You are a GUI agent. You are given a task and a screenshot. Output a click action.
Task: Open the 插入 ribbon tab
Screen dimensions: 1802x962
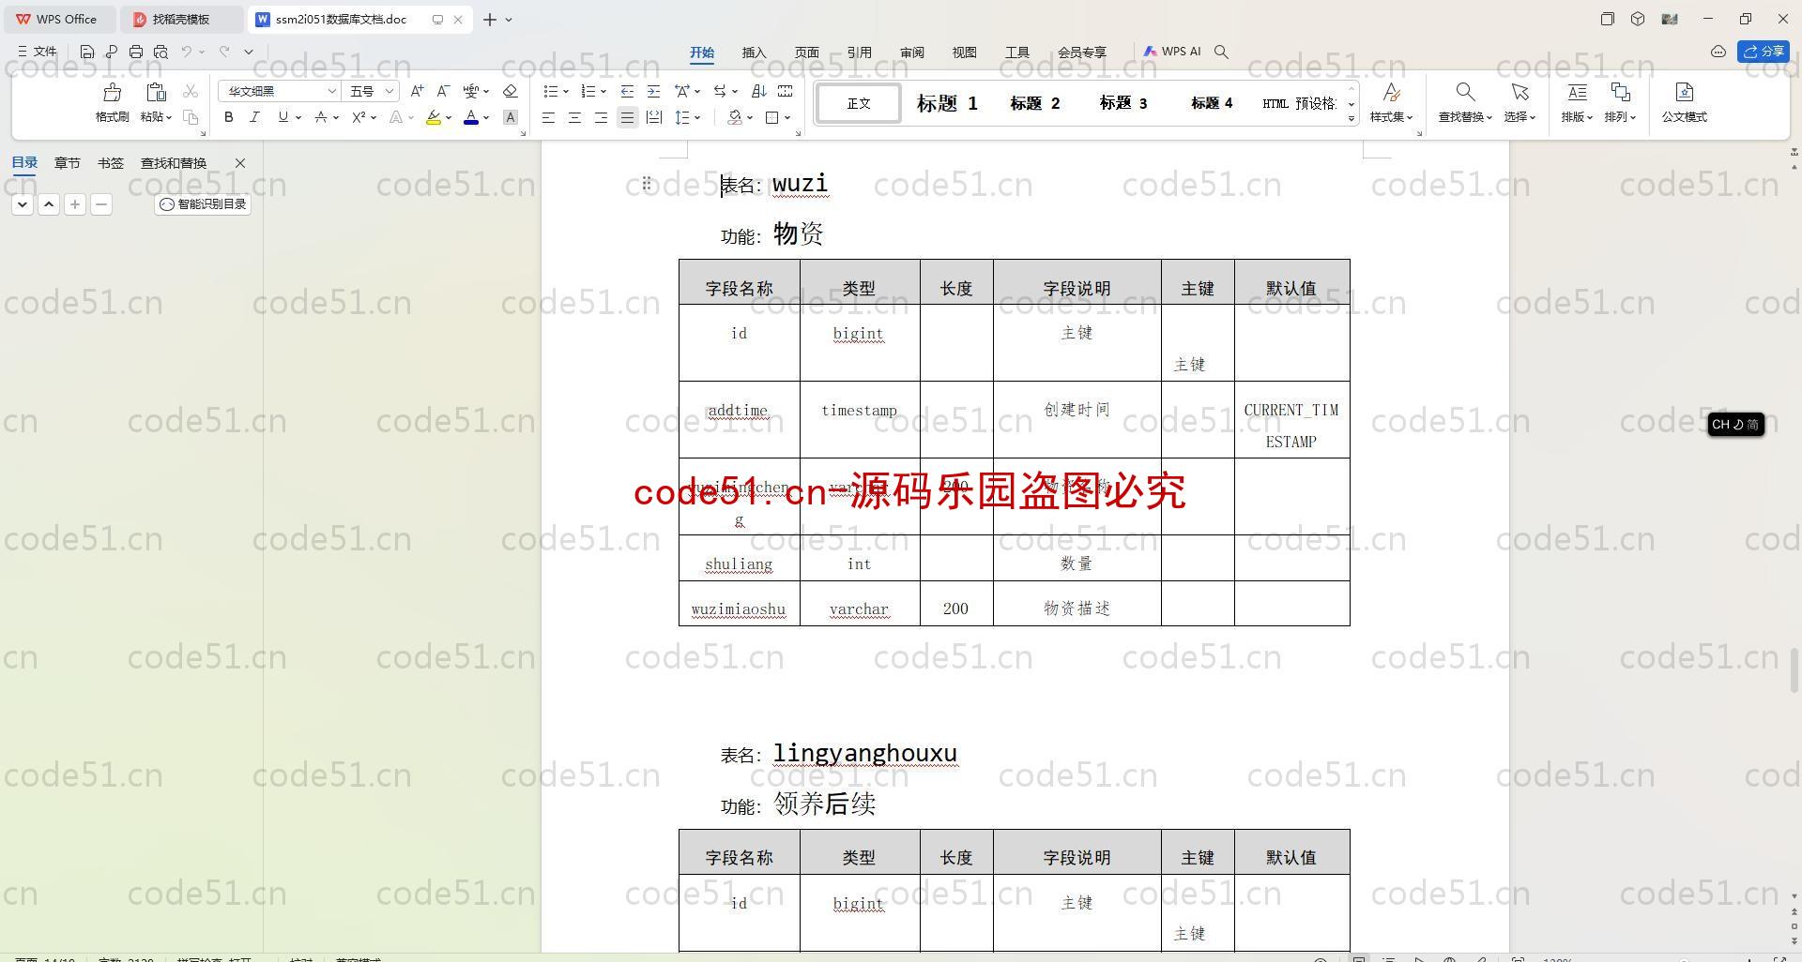coord(754,53)
